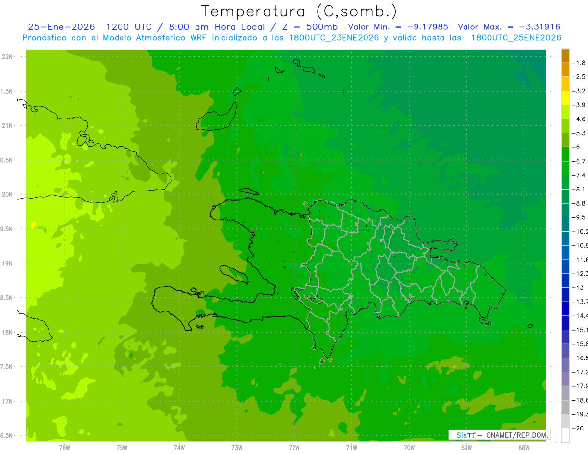The width and height of the screenshot is (588, 454).
Task: Click the '-3.9' color scale label
Action: (579, 105)
